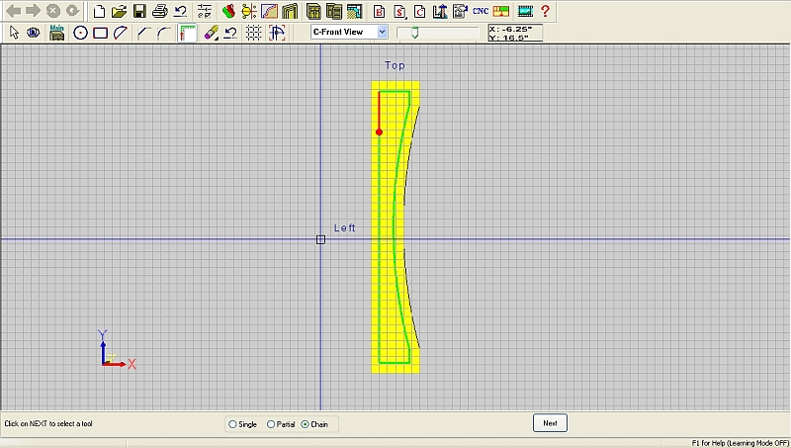The width and height of the screenshot is (791, 448).
Task: Click the eraser tool icon
Action: coord(210,33)
